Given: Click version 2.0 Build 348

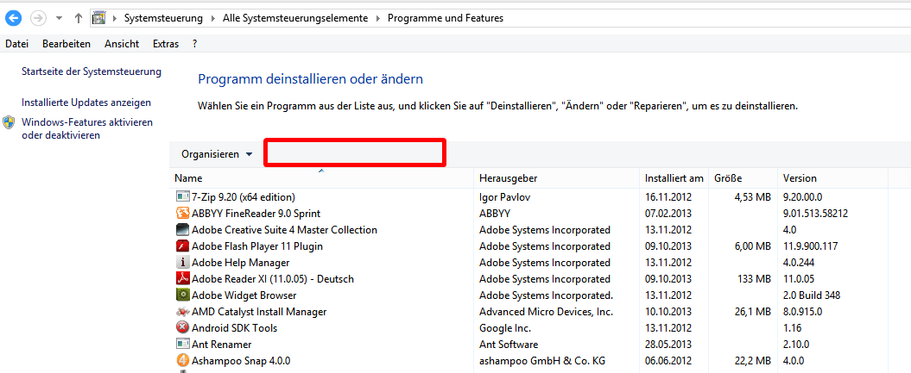Looking at the screenshot, I should (x=812, y=295).
